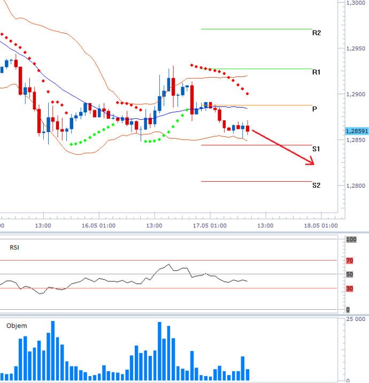Click the 1,2800 price axis value
This screenshot has height=383, width=369.
click(356, 186)
